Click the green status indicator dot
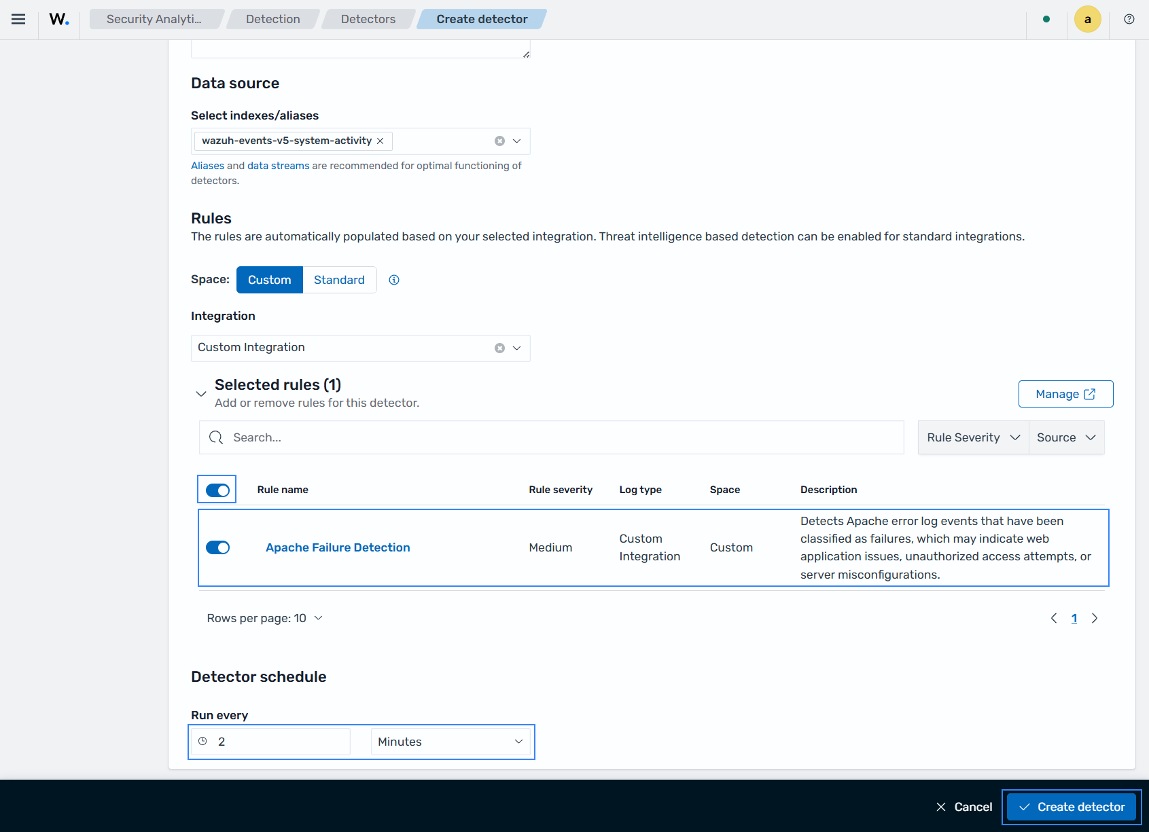The image size is (1149, 832). coord(1046,19)
